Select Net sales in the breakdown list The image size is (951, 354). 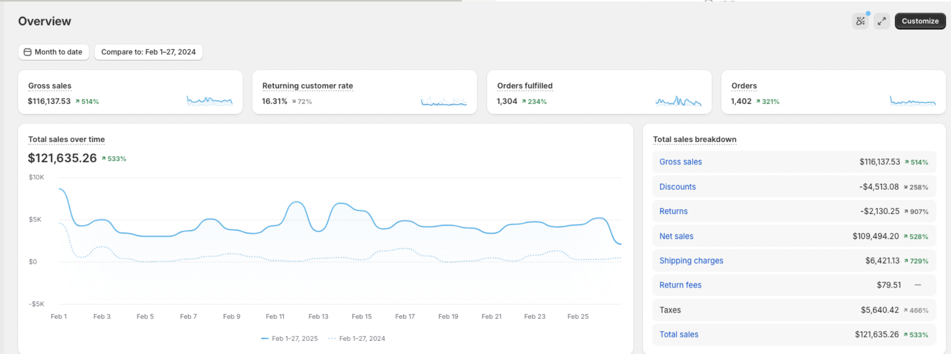click(676, 236)
